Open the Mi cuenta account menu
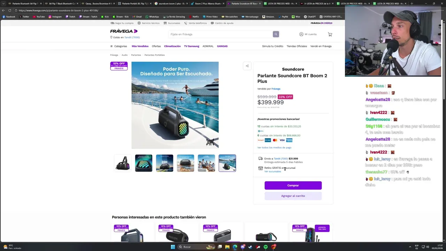Viewport: 446px width, 251px height. [x=308, y=34]
